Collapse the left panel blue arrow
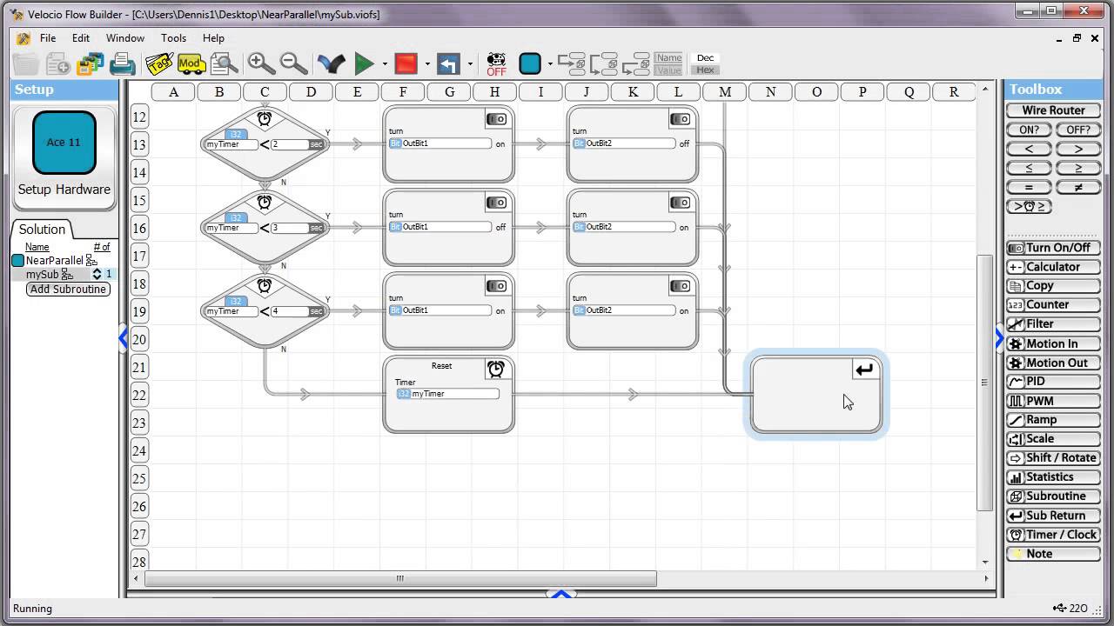 tap(124, 338)
